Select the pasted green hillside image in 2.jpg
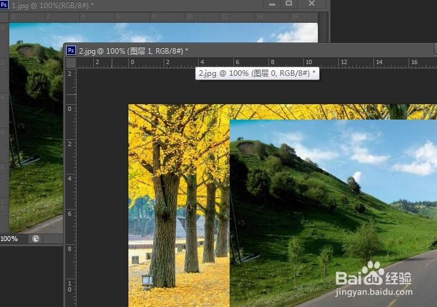Screen dimensions: 437x307 (333, 213)
